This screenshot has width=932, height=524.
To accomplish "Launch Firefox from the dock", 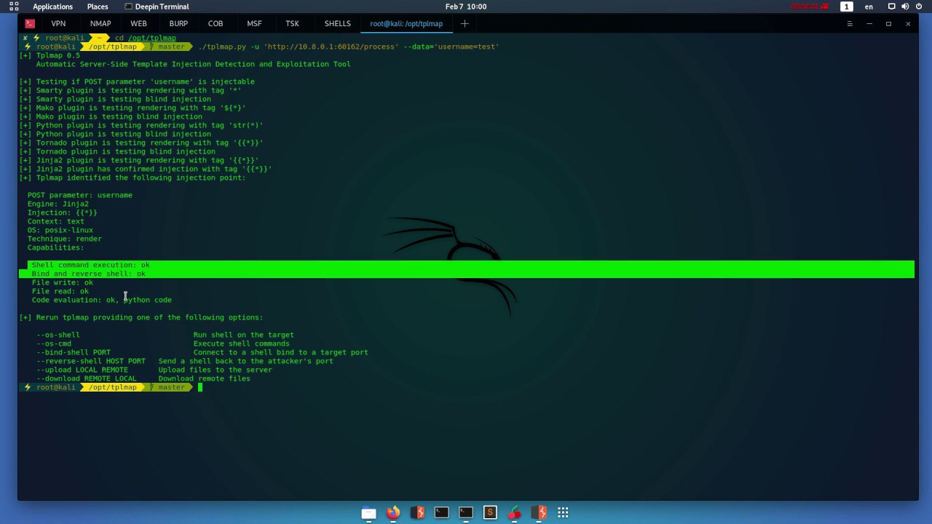I will coord(393,512).
